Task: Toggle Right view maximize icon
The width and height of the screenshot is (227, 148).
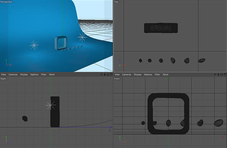Action: pos(111,74)
